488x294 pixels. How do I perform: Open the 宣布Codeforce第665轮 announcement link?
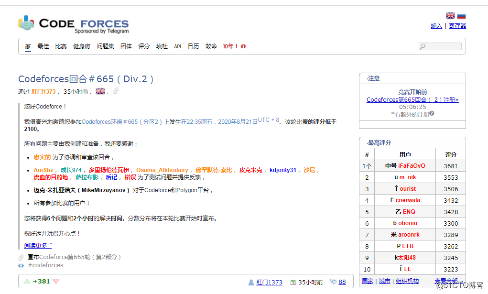pyautogui.click(x=74, y=257)
